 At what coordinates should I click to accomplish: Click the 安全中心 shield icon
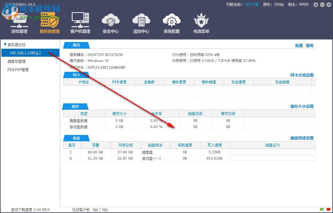coord(110,22)
